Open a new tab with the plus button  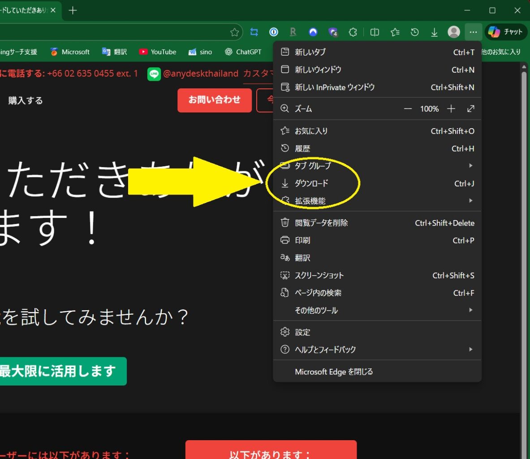(x=73, y=10)
